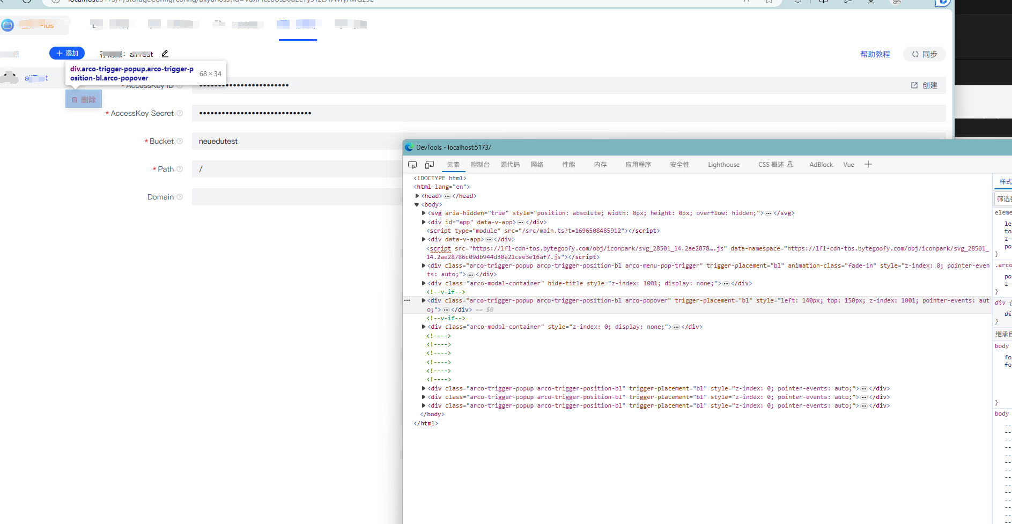Open the AdBlock tab in DevTools

(x=821, y=165)
